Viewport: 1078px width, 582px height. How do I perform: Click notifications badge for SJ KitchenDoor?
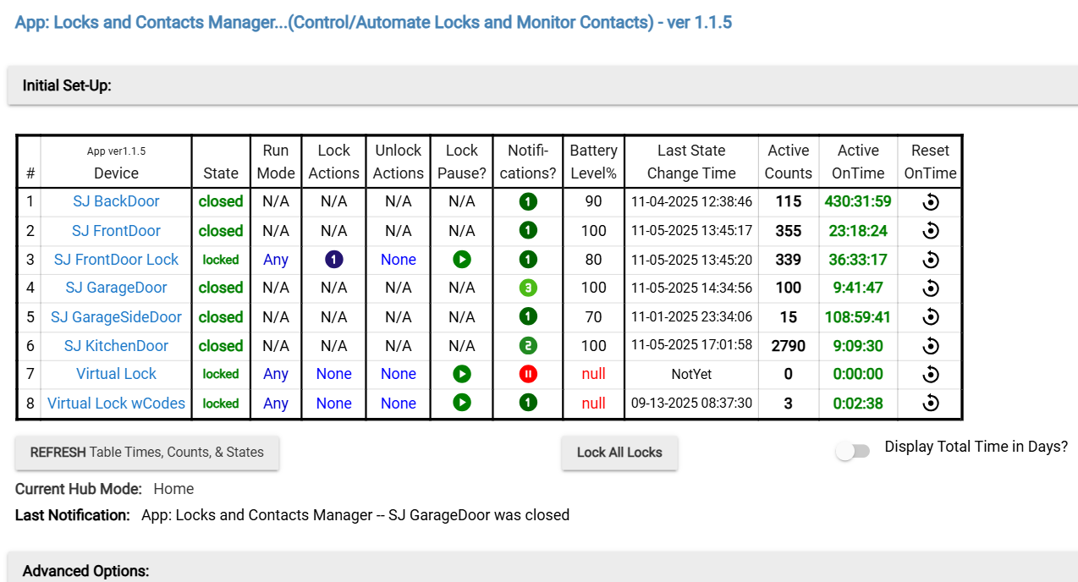pyautogui.click(x=528, y=346)
